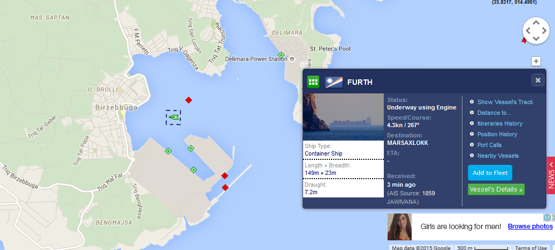Click the Marshall Islands flag icon
The height and width of the screenshot is (250, 555).
click(334, 82)
